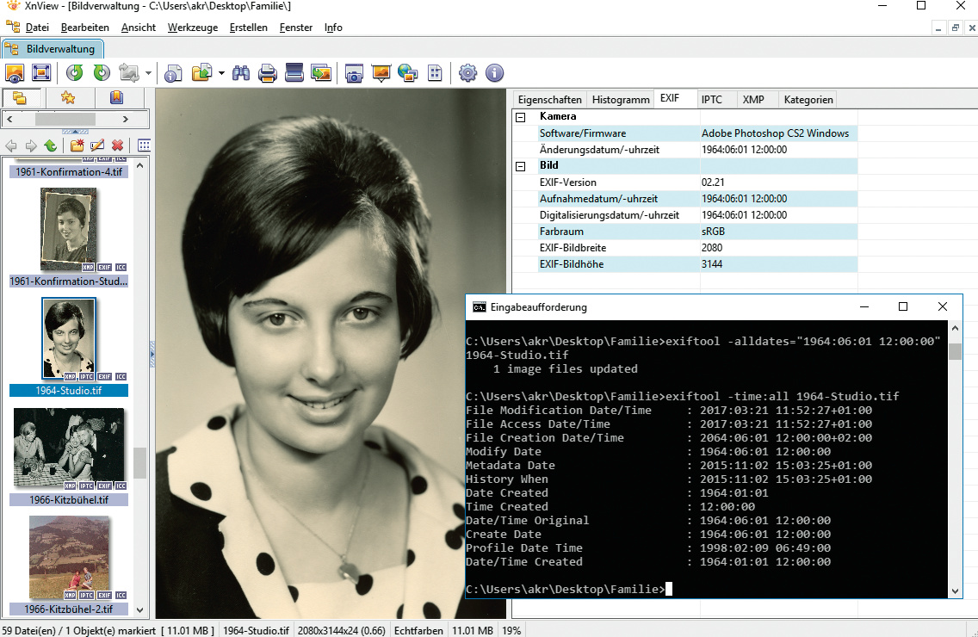Rotate the image clockwise

click(102, 73)
